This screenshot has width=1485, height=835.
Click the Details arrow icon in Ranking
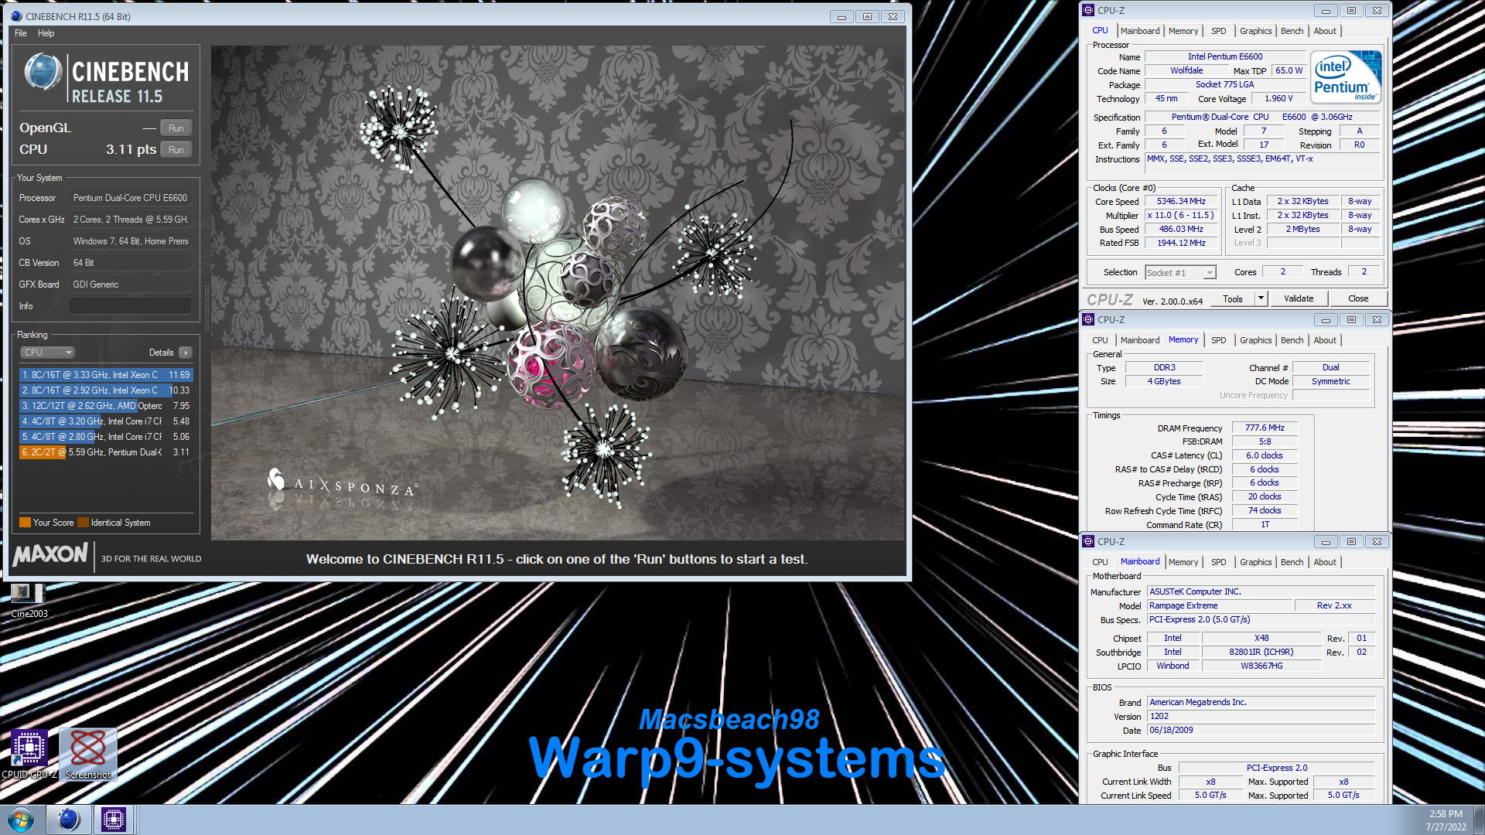[185, 353]
